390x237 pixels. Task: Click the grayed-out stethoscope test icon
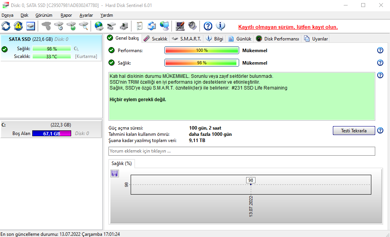click(46, 26)
